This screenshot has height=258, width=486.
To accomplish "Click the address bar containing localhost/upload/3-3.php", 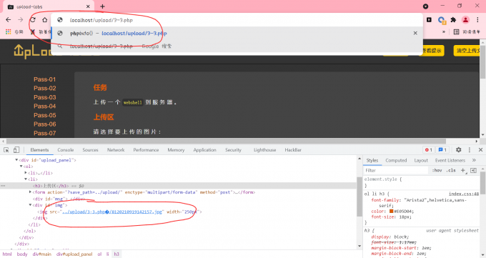I will 237,20.
